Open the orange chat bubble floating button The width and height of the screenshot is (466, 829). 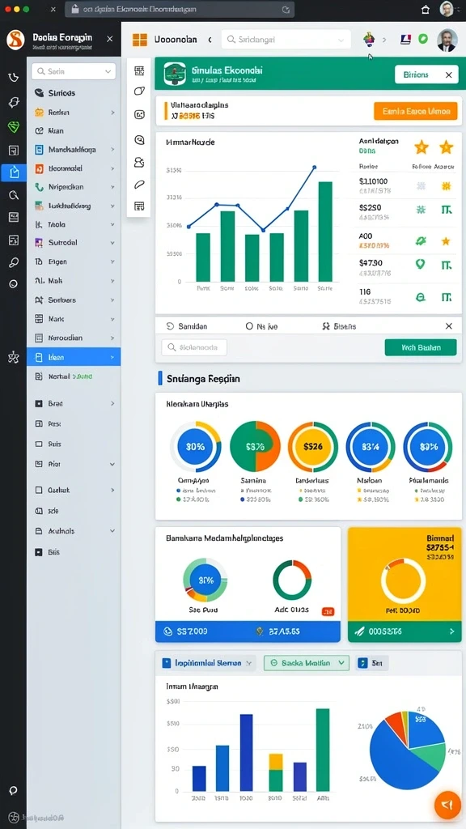click(447, 805)
